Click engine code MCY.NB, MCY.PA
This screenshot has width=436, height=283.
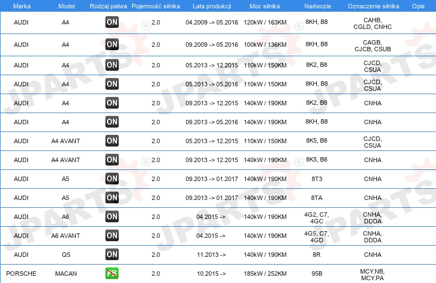(372, 275)
